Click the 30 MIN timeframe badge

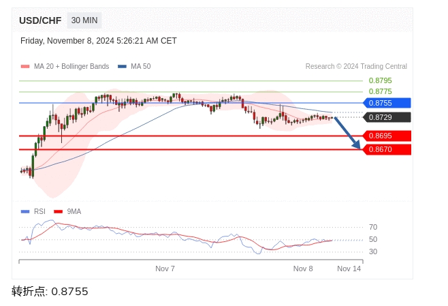point(84,20)
